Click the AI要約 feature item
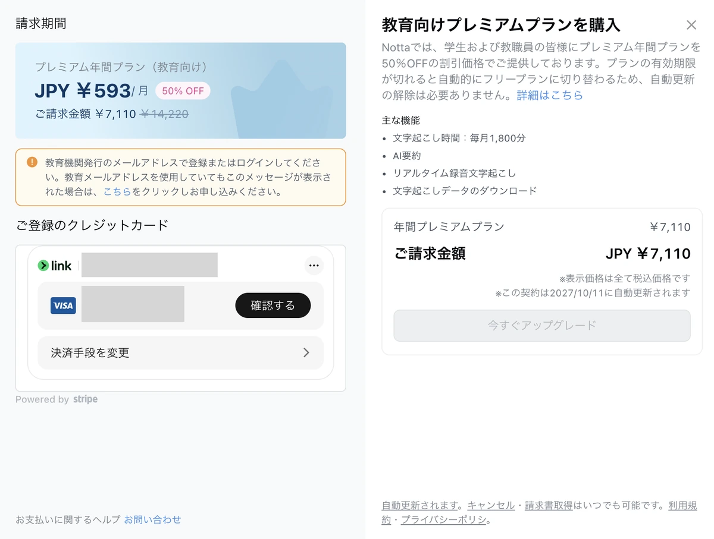 click(407, 156)
